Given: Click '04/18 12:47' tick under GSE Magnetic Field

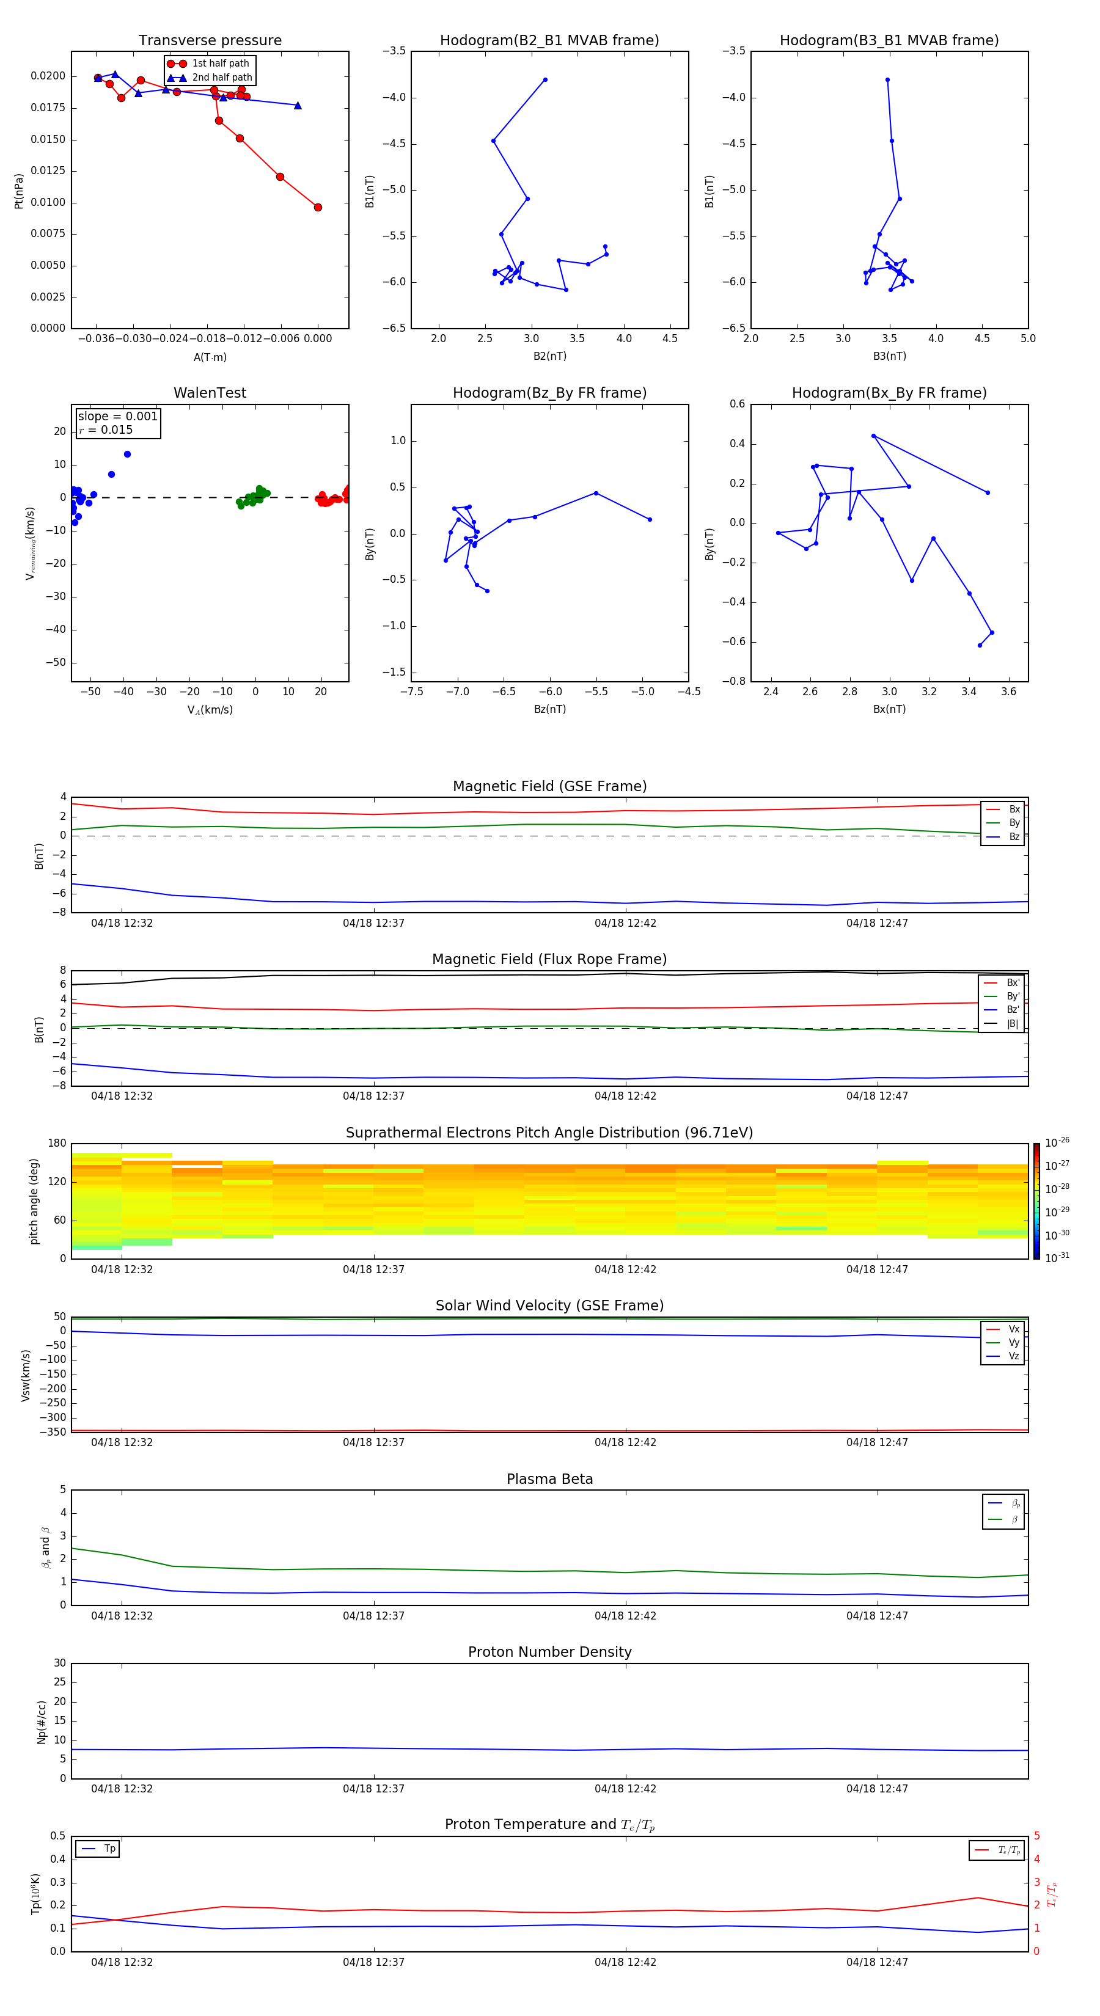Looking at the screenshot, I should pyautogui.click(x=877, y=924).
